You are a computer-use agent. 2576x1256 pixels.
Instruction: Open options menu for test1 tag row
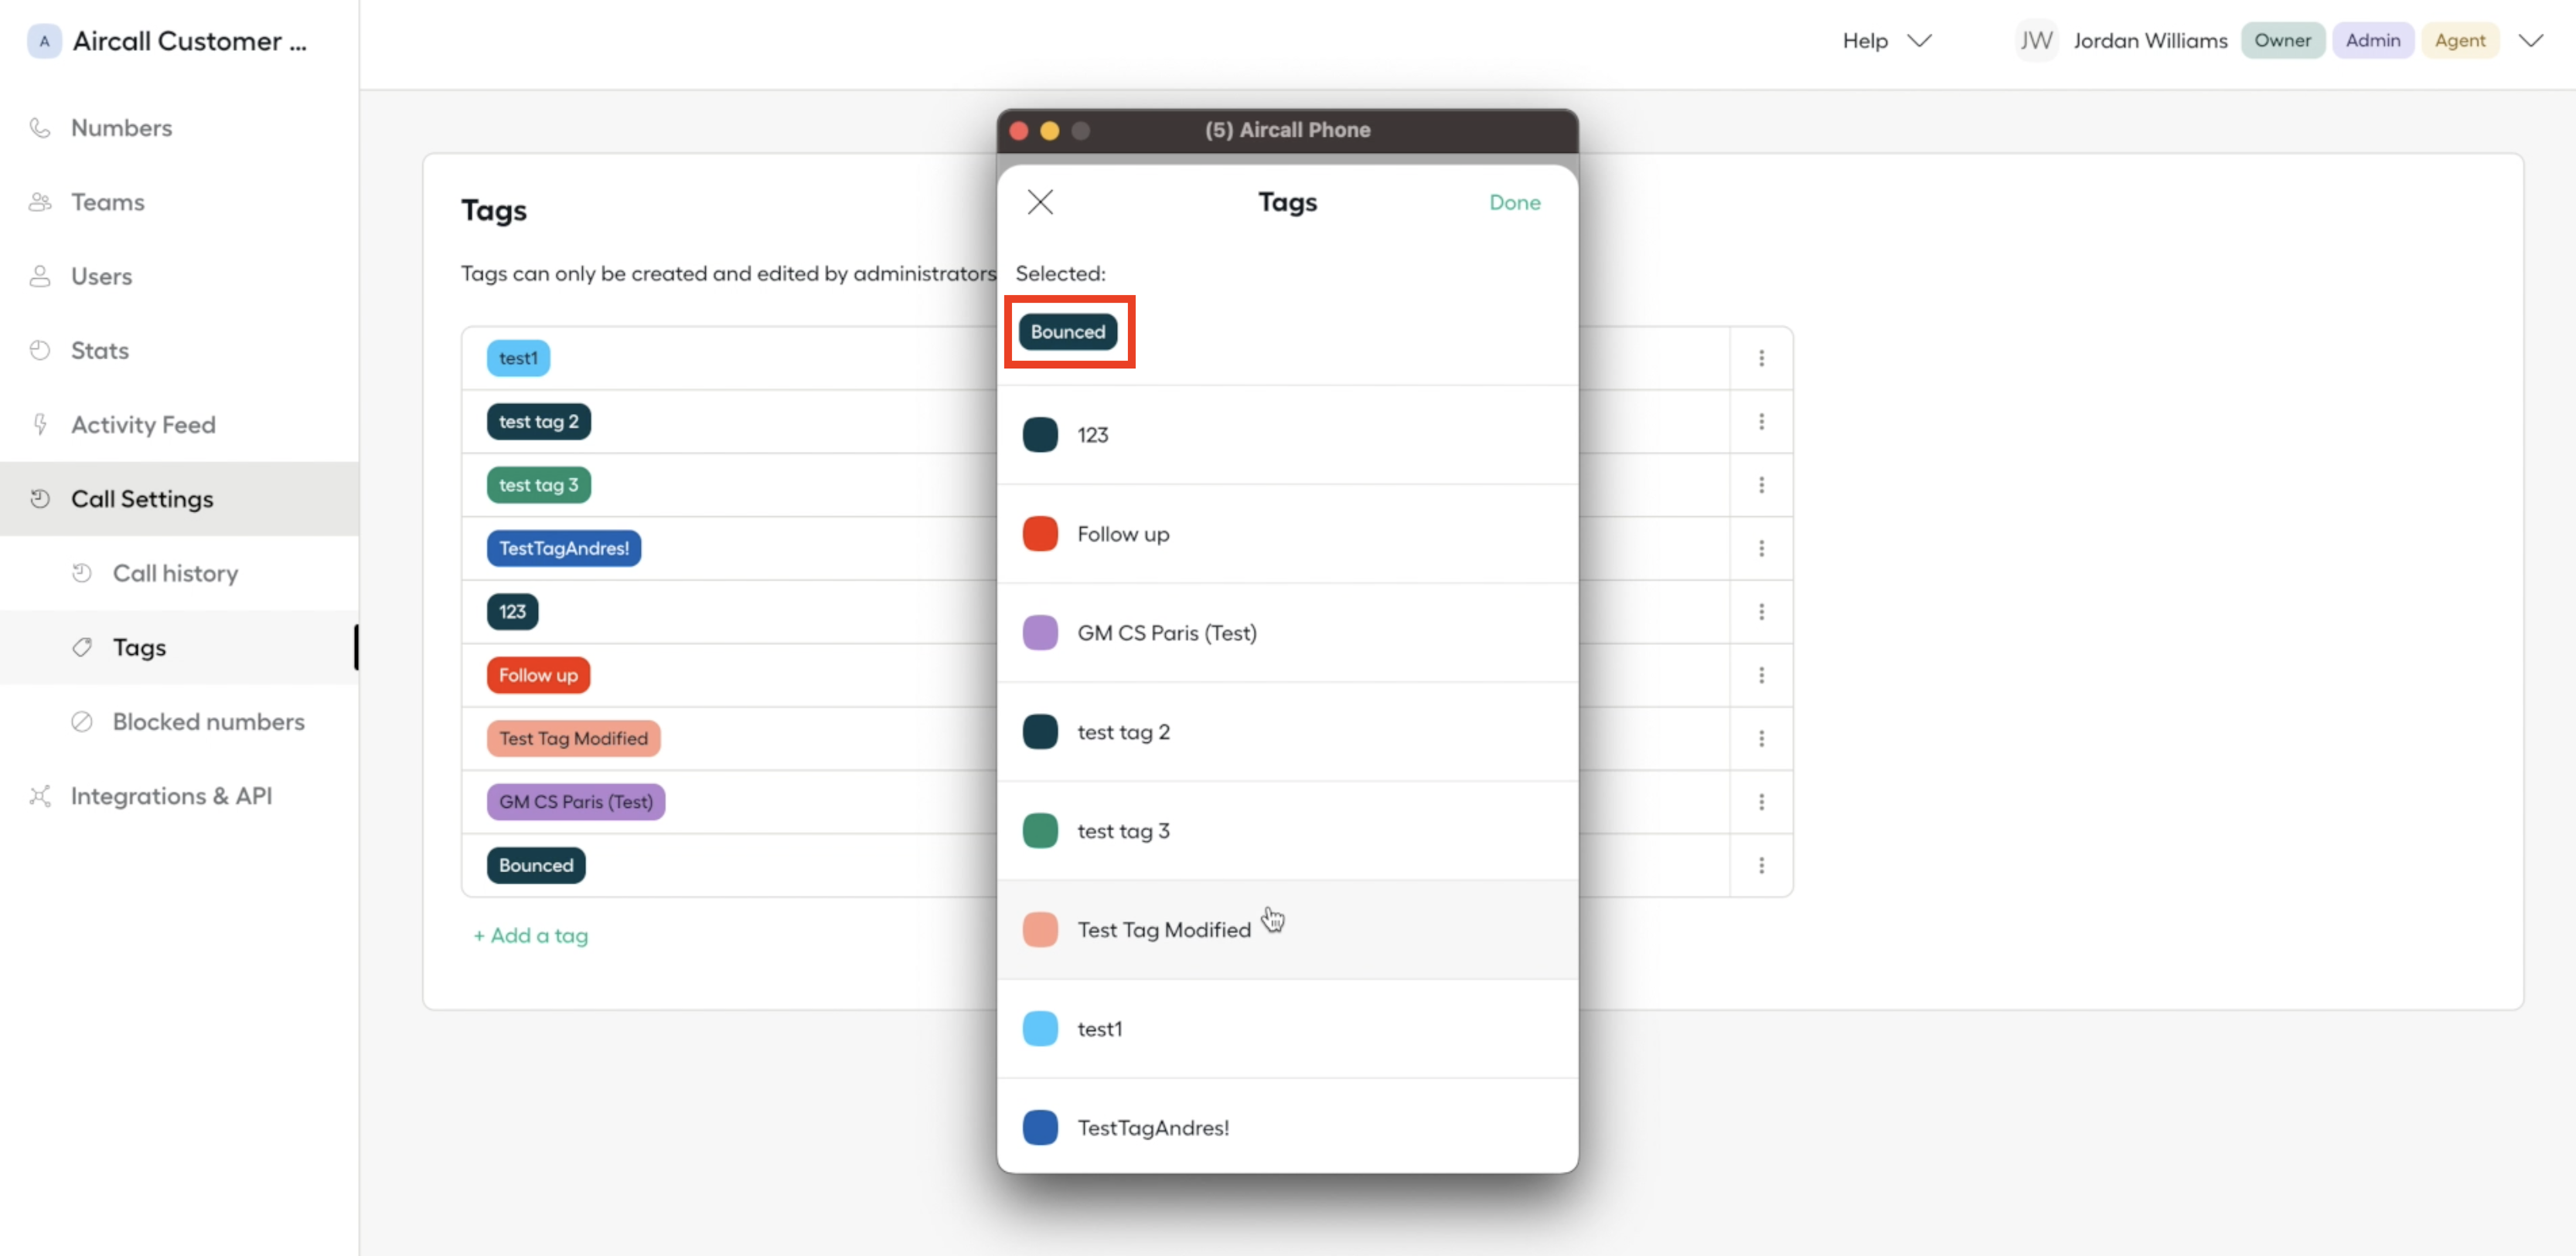coord(1761,358)
